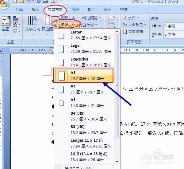Click the 页边距 margins button
The image size is (184, 169).
point(47,25)
